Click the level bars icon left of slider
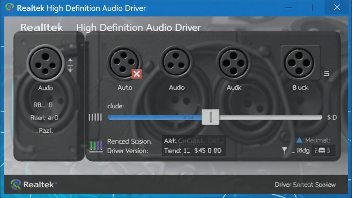 95,117
